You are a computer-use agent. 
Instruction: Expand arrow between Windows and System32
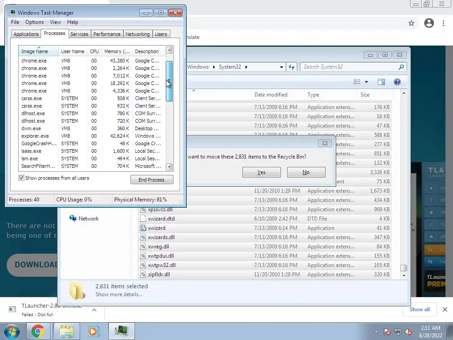pyautogui.click(x=214, y=67)
